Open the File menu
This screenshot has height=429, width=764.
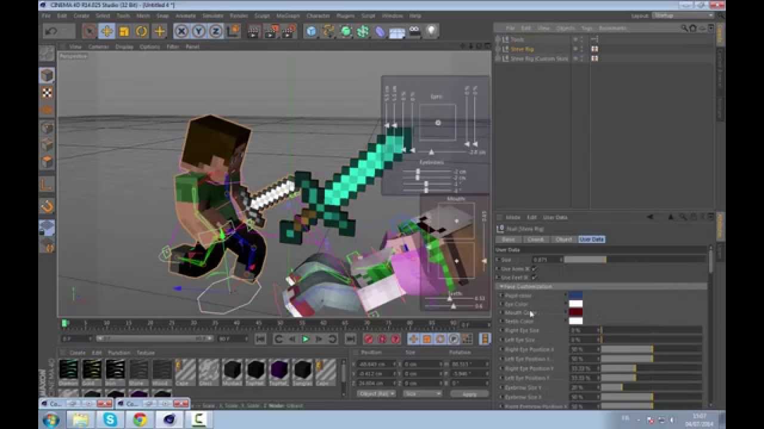(47, 15)
